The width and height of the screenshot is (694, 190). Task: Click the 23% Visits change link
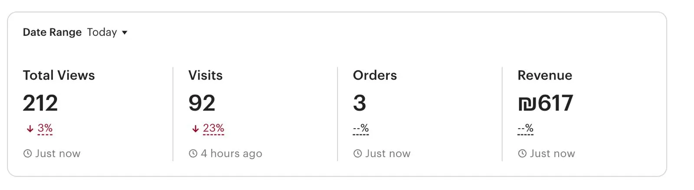click(x=213, y=128)
